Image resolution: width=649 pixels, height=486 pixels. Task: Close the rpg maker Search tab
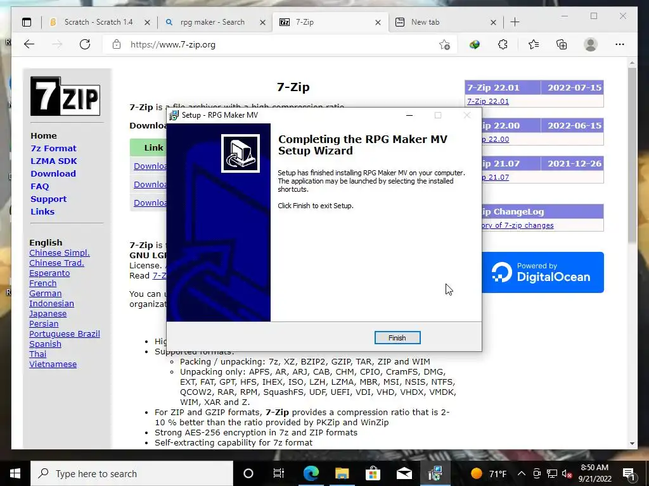(x=262, y=23)
